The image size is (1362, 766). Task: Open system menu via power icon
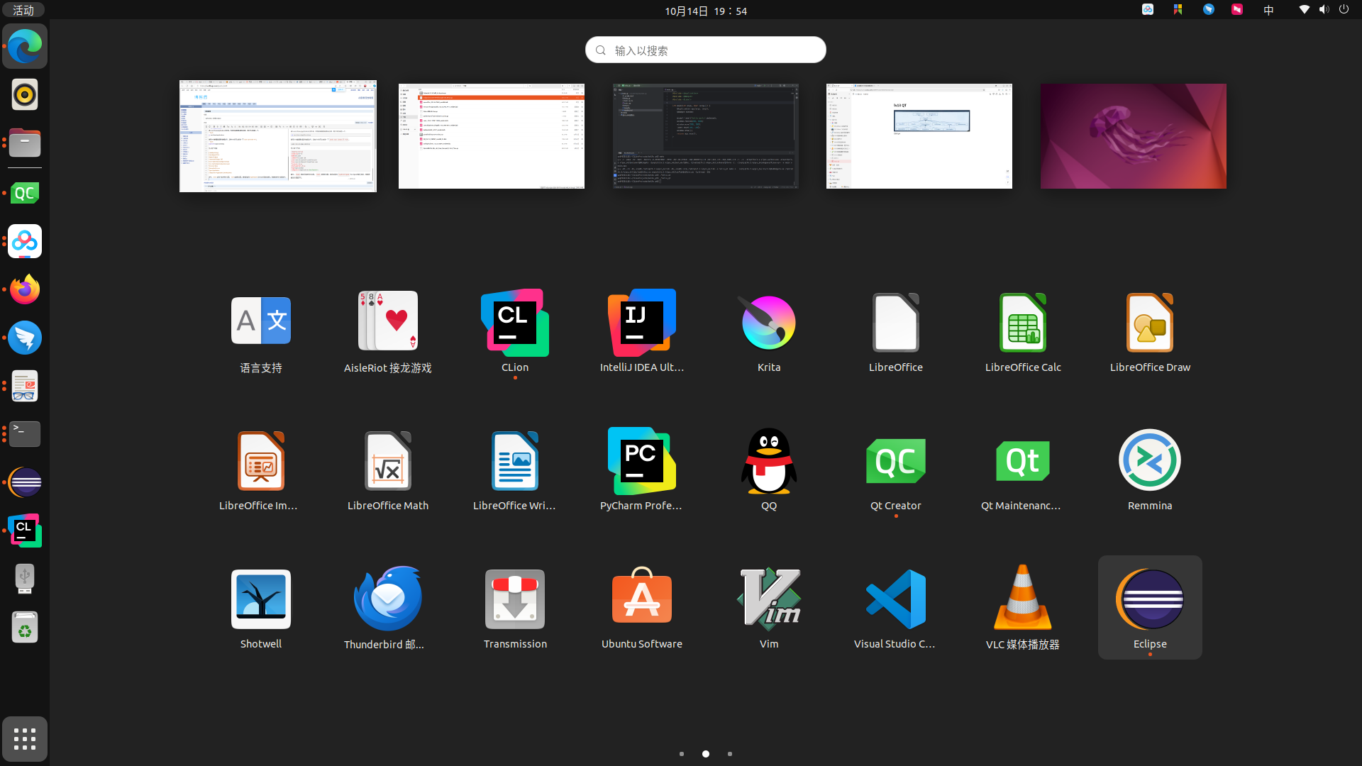(1344, 10)
